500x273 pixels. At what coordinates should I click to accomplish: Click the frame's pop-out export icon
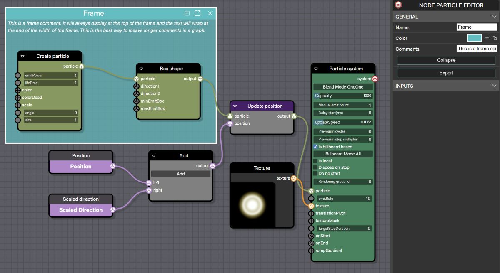[x=198, y=13]
